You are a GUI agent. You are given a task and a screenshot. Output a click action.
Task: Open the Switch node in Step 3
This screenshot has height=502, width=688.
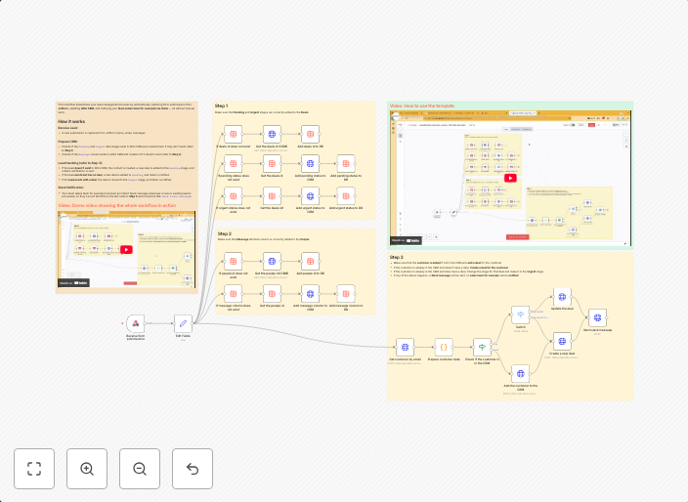(x=521, y=315)
